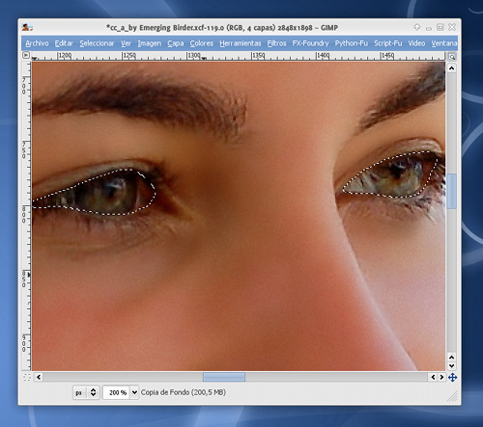Click the px unit stepper arrows
This screenshot has width=483, height=427.
[x=93, y=392]
